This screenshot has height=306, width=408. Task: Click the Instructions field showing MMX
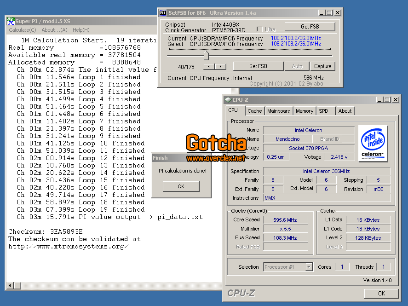click(327, 198)
